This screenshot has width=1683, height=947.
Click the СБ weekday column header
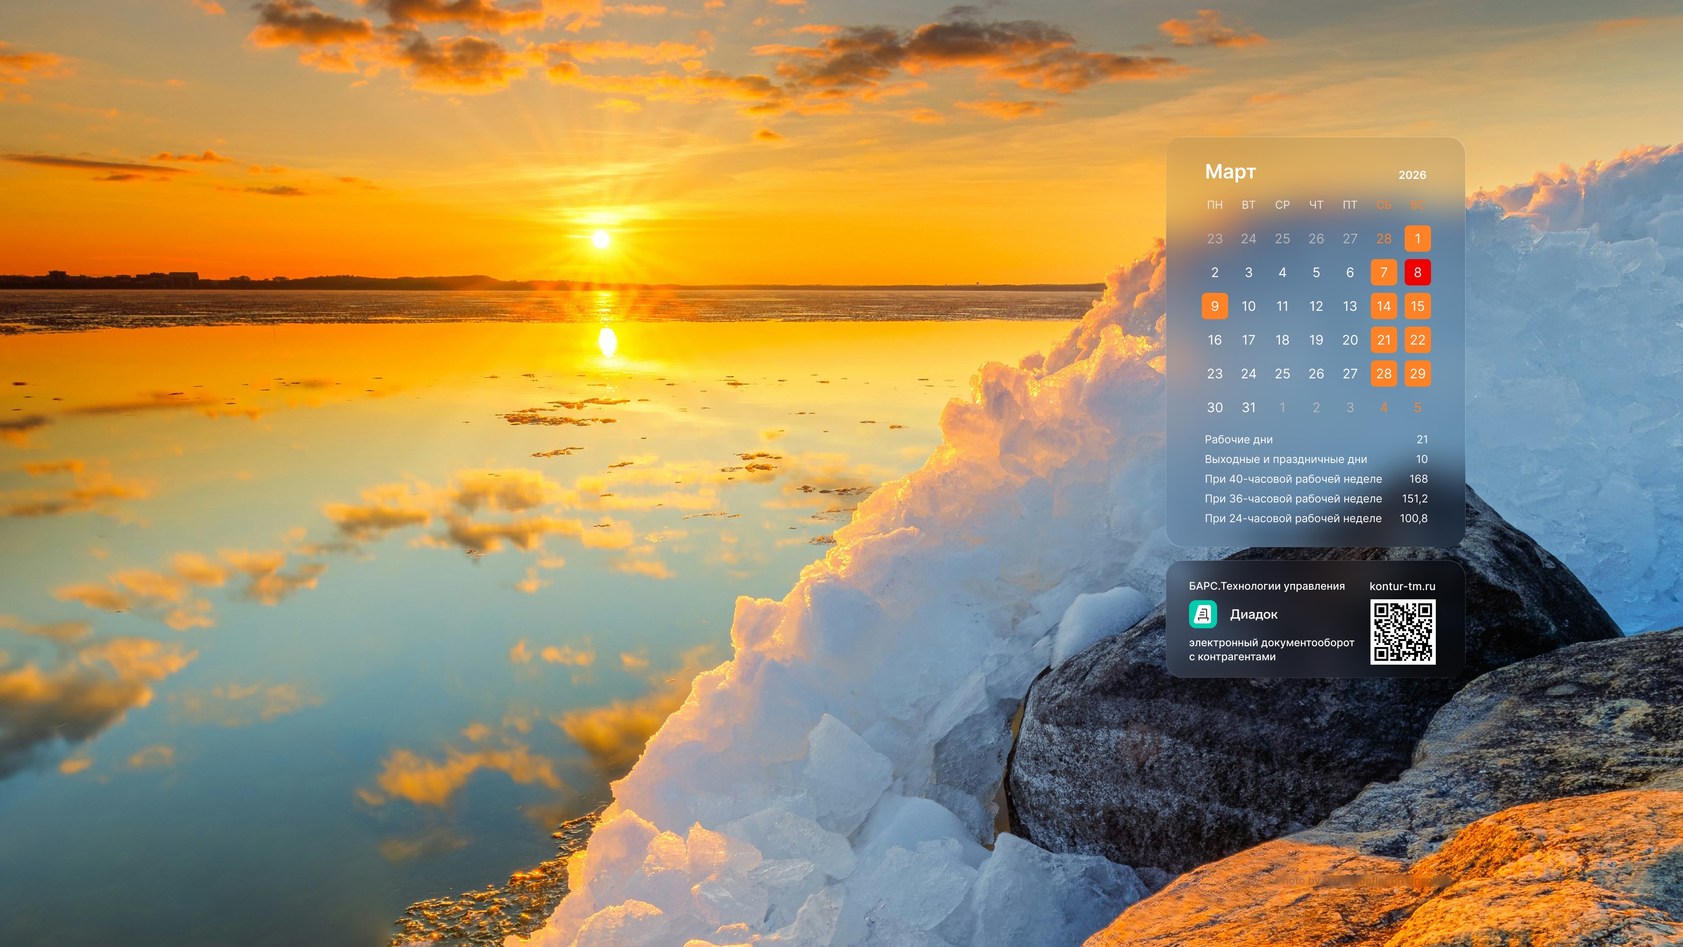tap(1383, 205)
